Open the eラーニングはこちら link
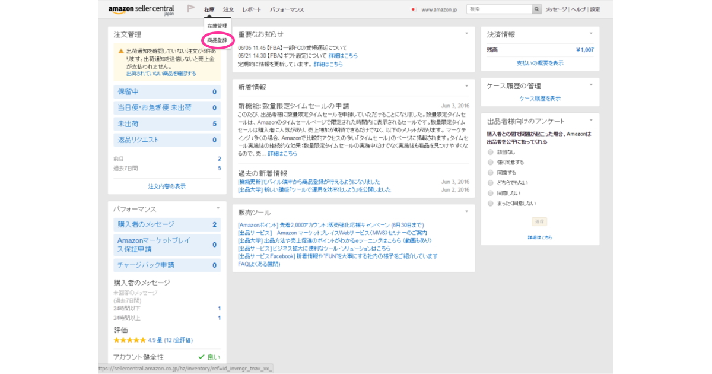Screen dimensions: 712x374 point(334,240)
